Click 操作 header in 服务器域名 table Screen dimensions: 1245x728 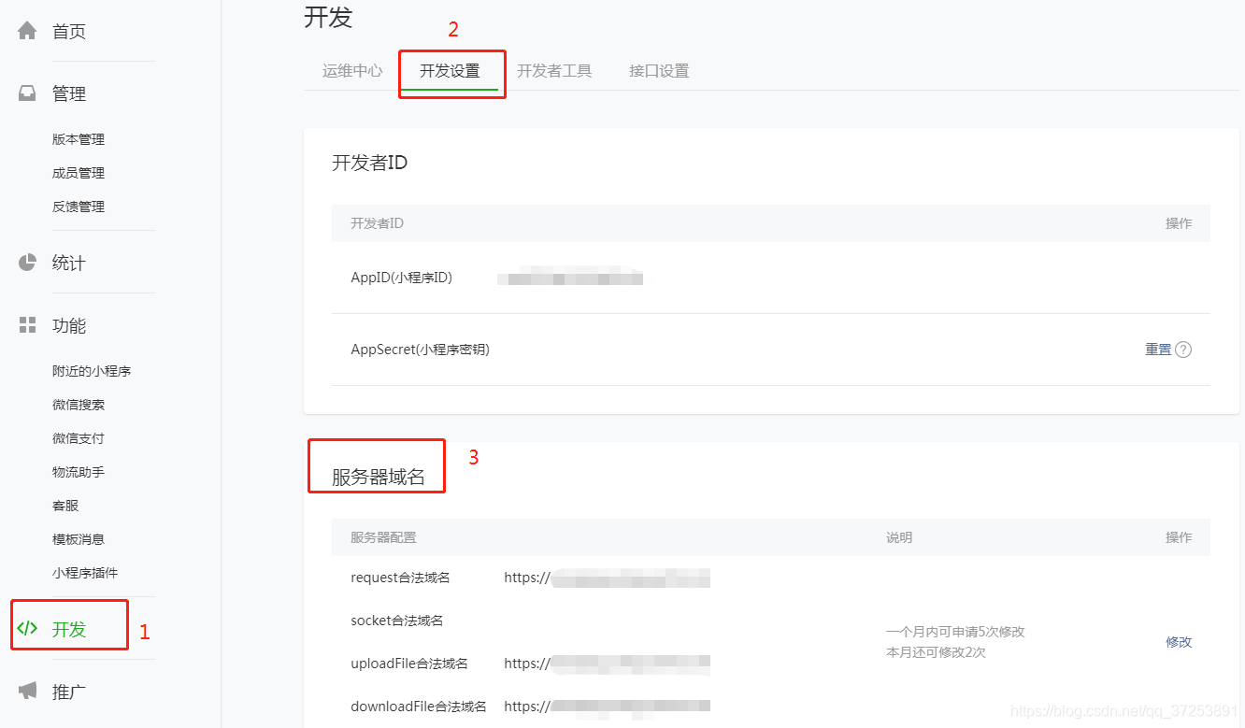pos(1179,537)
